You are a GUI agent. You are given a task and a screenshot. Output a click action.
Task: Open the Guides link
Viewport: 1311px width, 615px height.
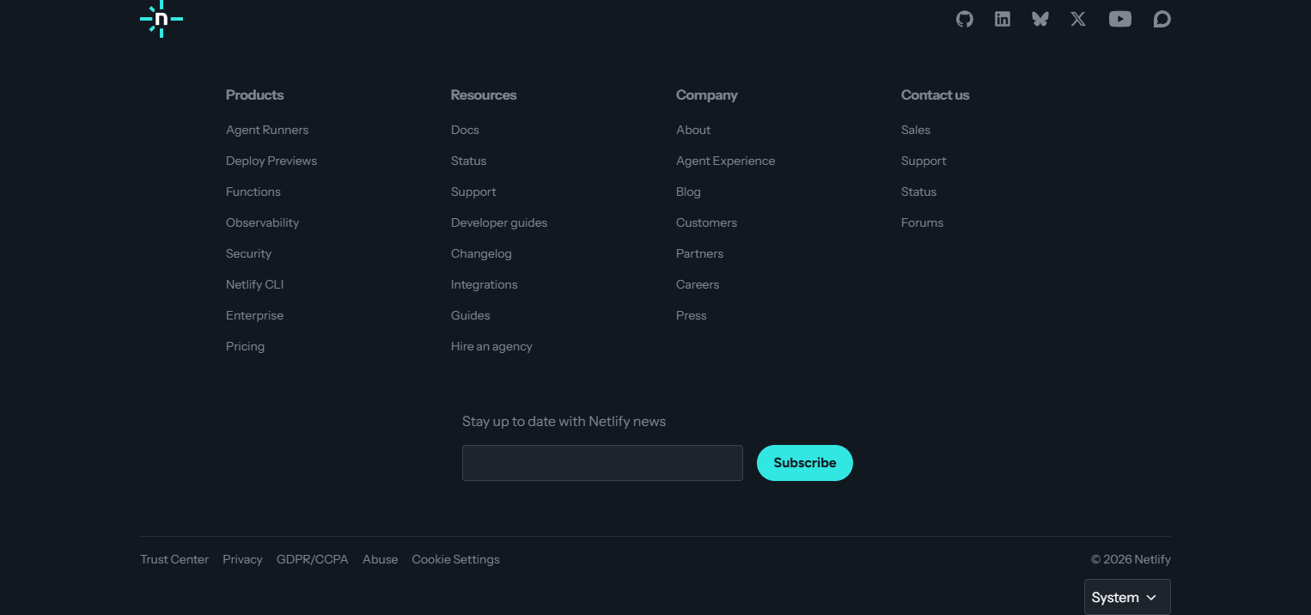471,315
